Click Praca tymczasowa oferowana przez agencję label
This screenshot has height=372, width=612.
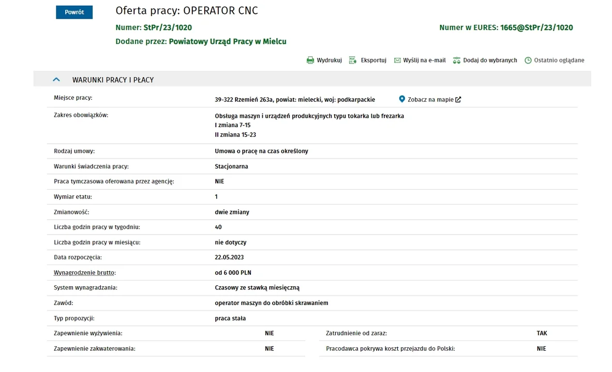tap(114, 181)
